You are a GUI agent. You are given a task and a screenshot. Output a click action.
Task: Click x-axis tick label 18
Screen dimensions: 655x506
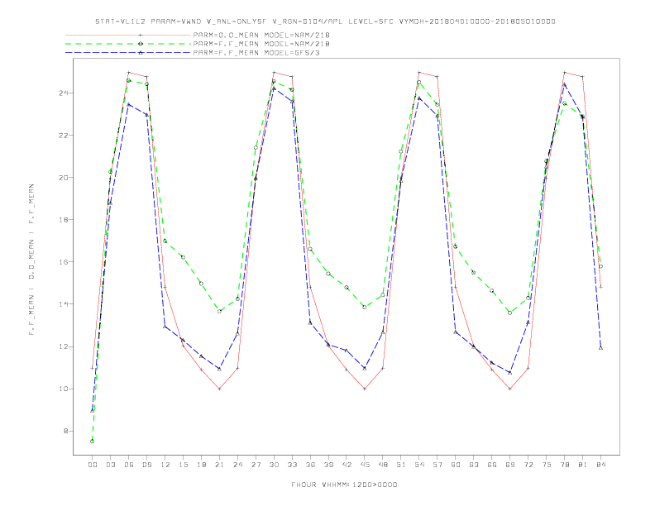pyautogui.click(x=201, y=465)
